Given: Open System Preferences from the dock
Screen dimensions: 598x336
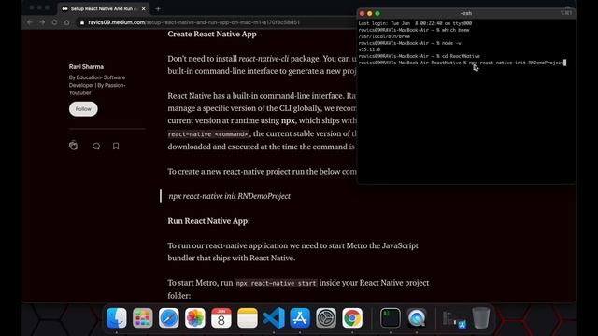Looking at the screenshot, I should tap(326, 317).
